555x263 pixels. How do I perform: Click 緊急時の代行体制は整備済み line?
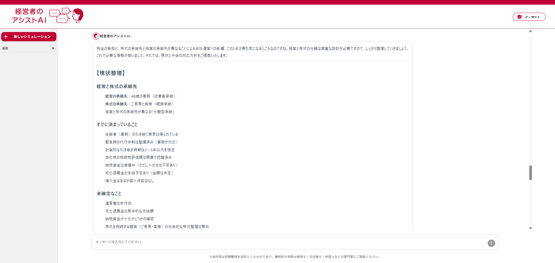coord(142,142)
